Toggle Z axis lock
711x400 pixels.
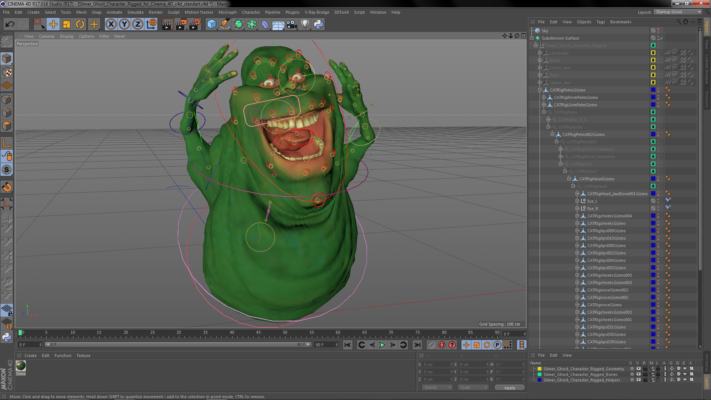[138, 24]
